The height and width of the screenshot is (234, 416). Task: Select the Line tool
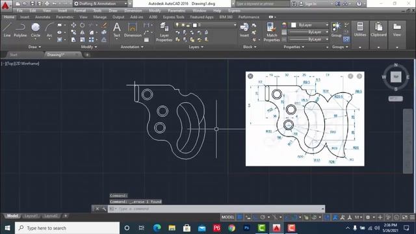pyautogui.click(x=7, y=30)
